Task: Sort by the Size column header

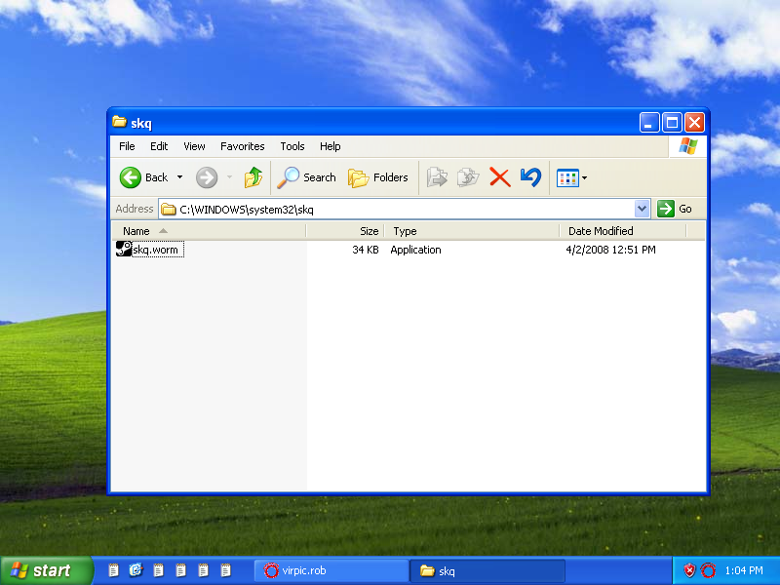Action: click(345, 231)
